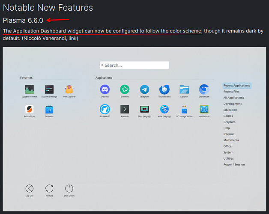Open ISO Image Writer icon
269x214 pixels.
pyautogui.click(x=184, y=109)
